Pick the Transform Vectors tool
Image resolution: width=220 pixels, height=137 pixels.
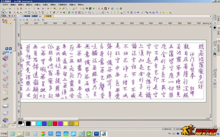coord(10,13)
